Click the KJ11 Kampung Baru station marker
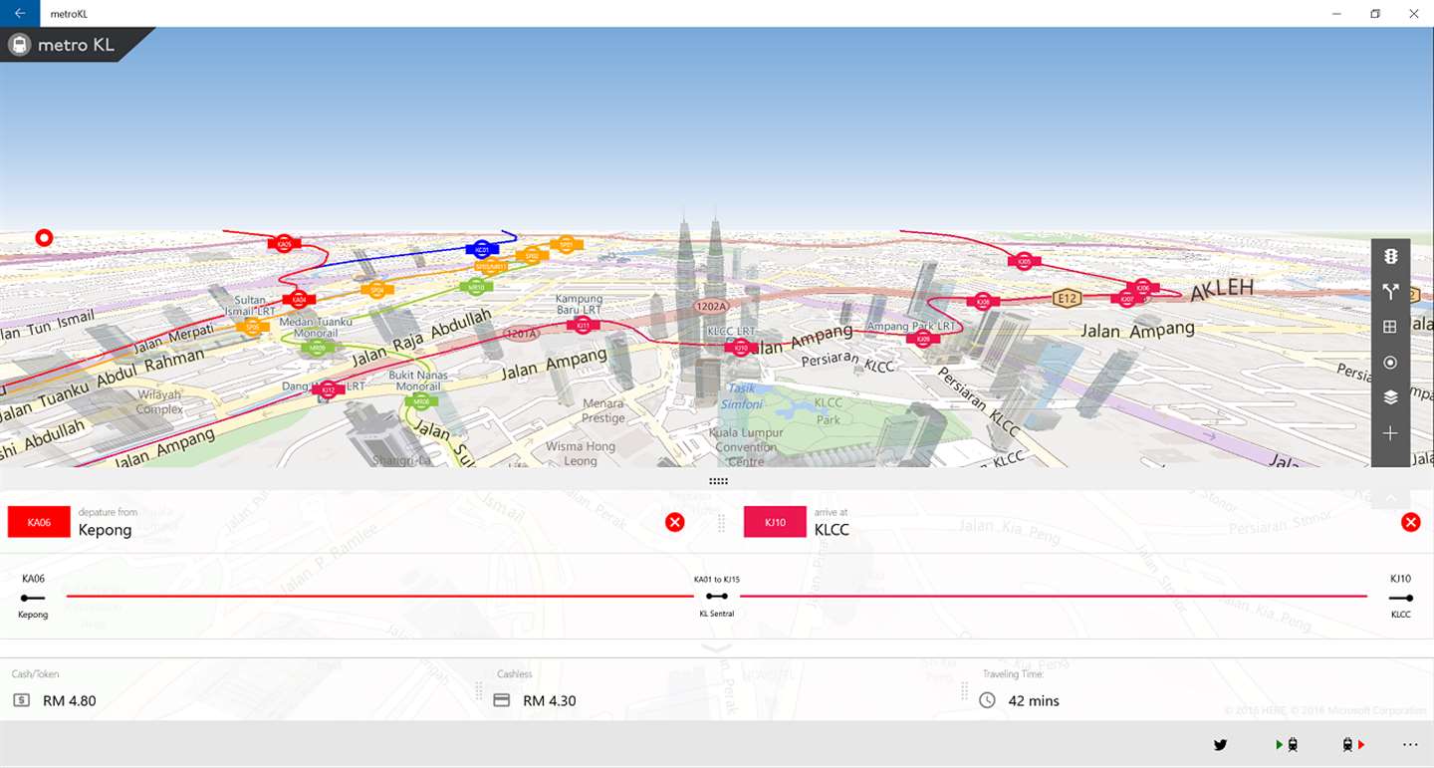This screenshot has height=768, width=1434. point(584,325)
